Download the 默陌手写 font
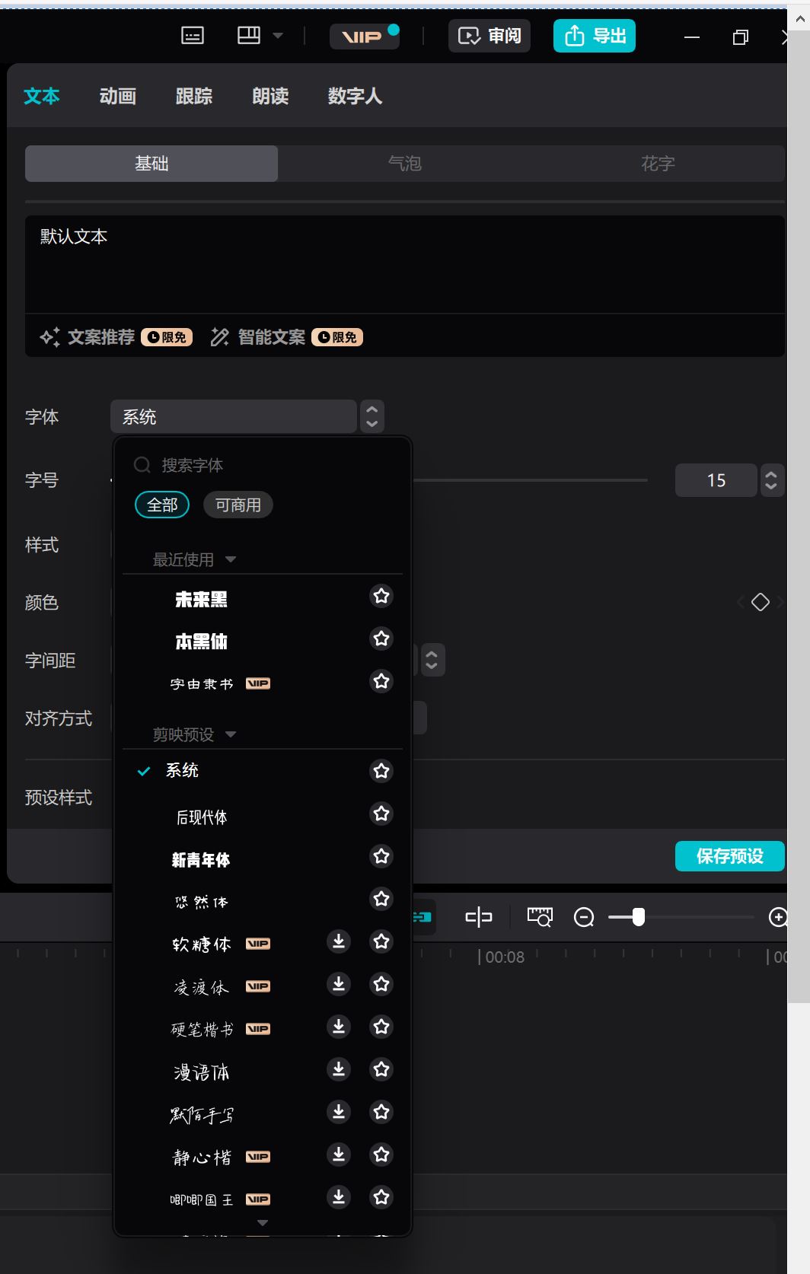 (339, 1112)
